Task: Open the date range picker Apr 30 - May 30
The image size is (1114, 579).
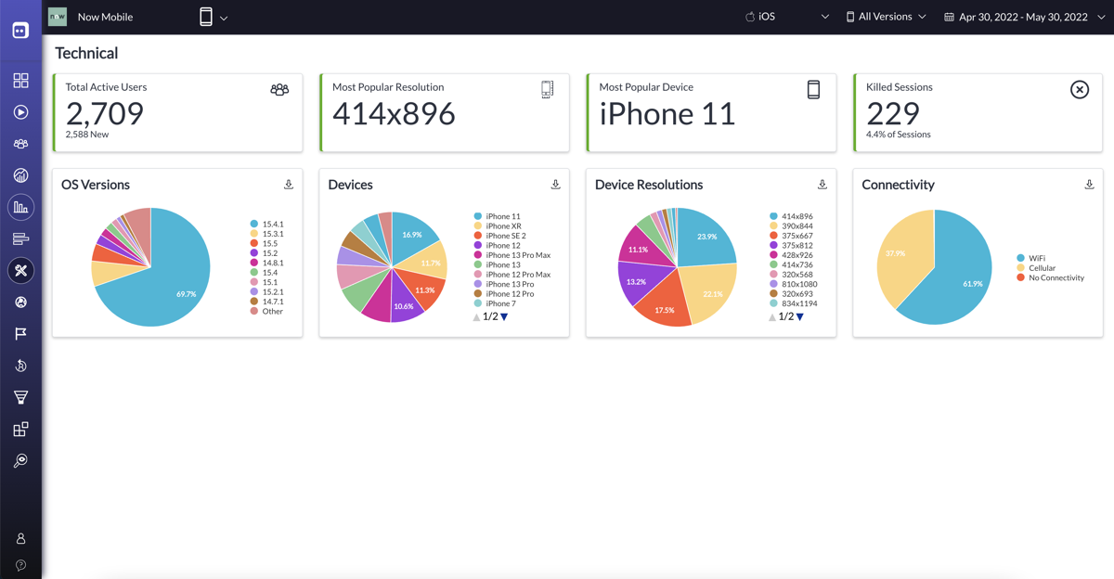Action: (x=1024, y=17)
